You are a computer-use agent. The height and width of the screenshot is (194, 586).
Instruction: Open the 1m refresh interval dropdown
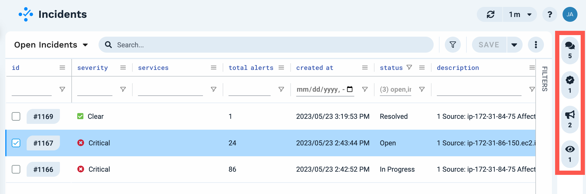(520, 14)
